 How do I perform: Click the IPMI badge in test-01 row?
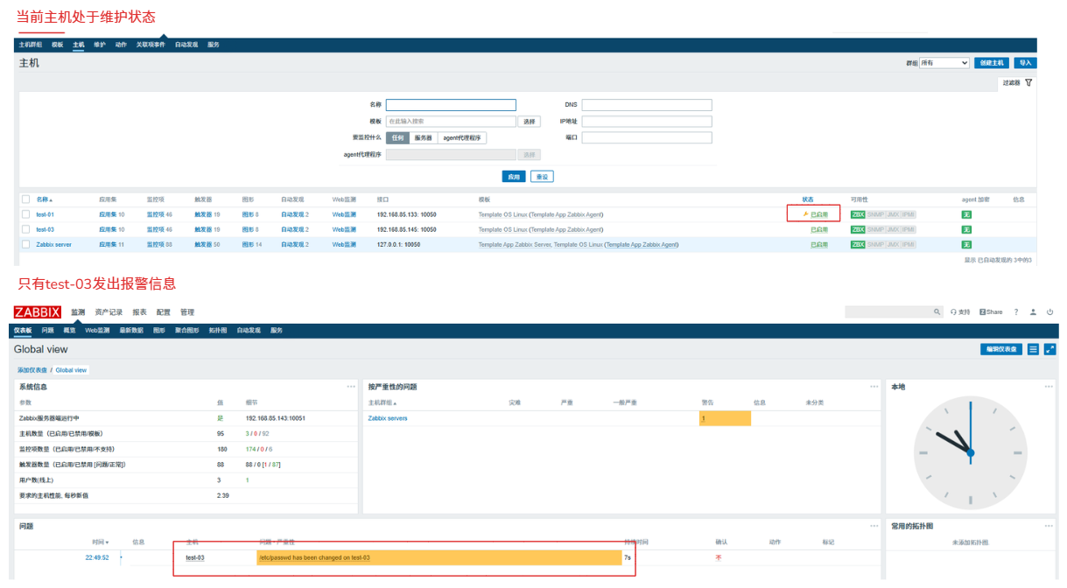click(x=909, y=214)
